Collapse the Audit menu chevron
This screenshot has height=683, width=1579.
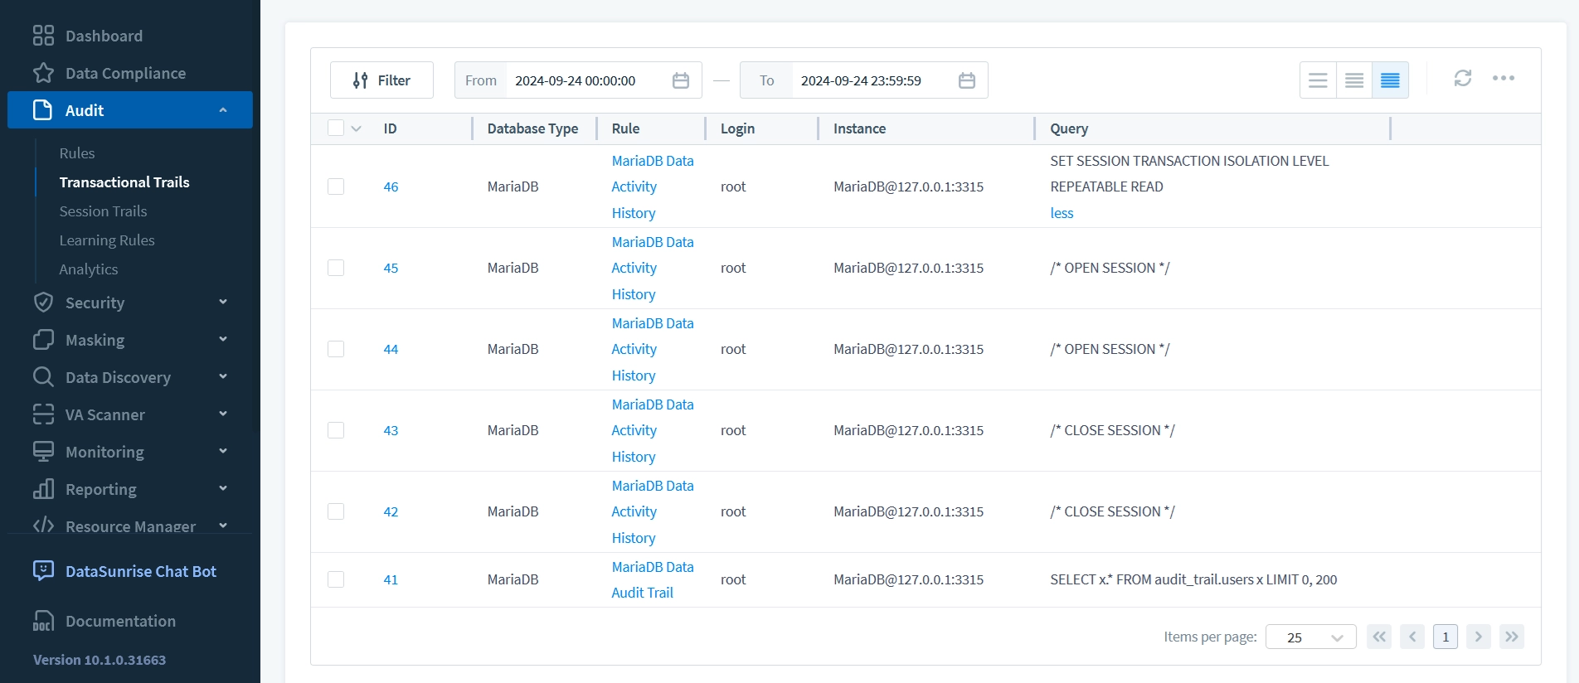(223, 110)
